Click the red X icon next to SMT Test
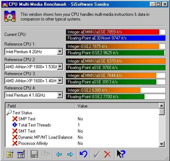The width and height of the screenshot is (170, 161). tap(15, 131)
